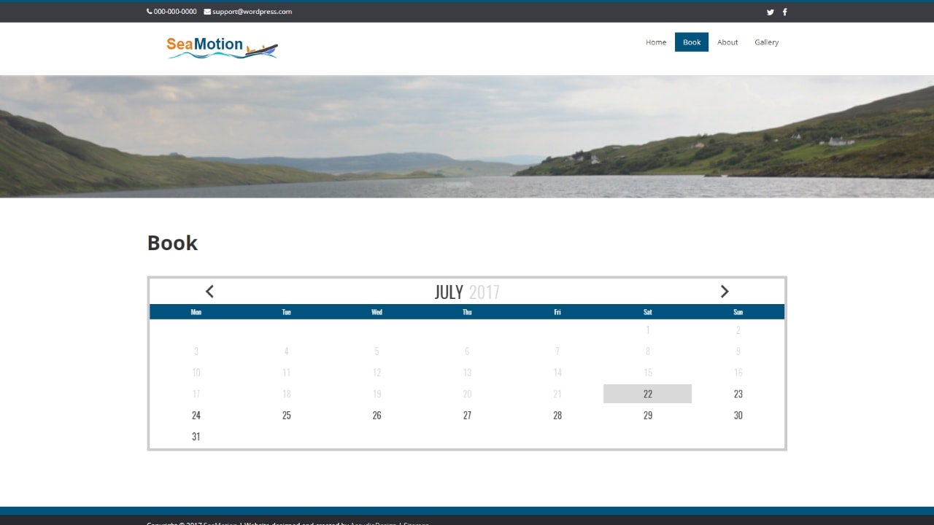Image resolution: width=934 pixels, height=525 pixels.
Task: Select the active Book tab
Action: click(691, 42)
